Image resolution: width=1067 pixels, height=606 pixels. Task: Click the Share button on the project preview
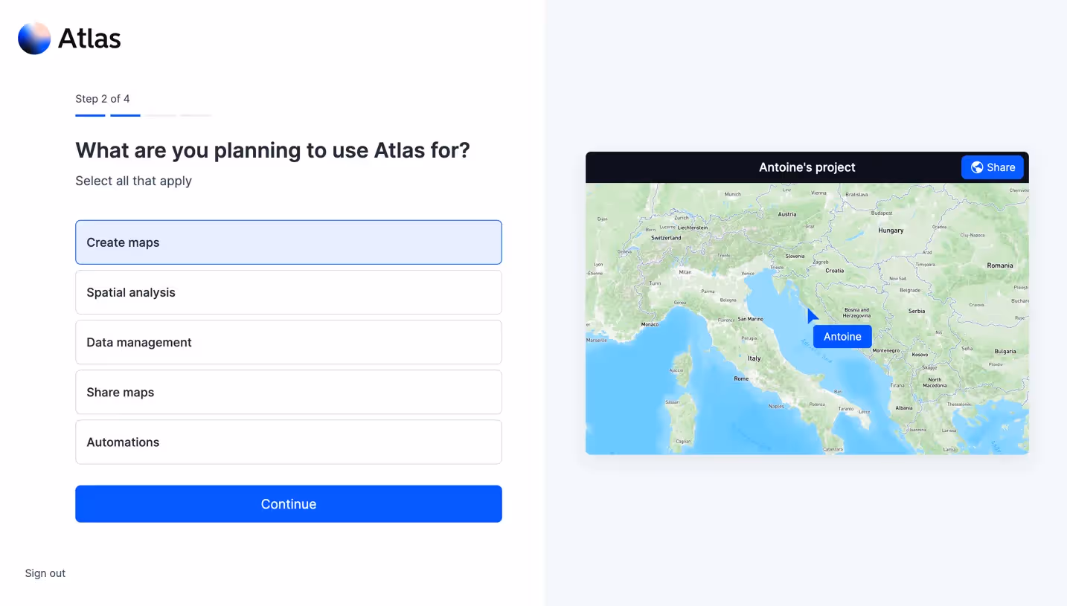[x=993, y=167]
